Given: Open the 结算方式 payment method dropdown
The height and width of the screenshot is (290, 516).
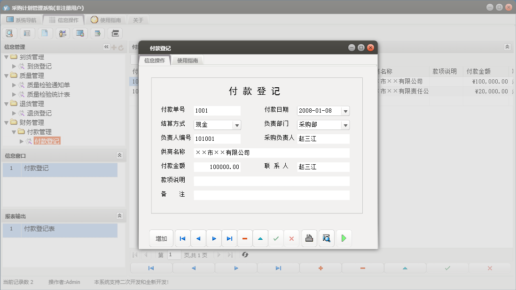Looking at the screenshot, I should click(x=237, y=125).
